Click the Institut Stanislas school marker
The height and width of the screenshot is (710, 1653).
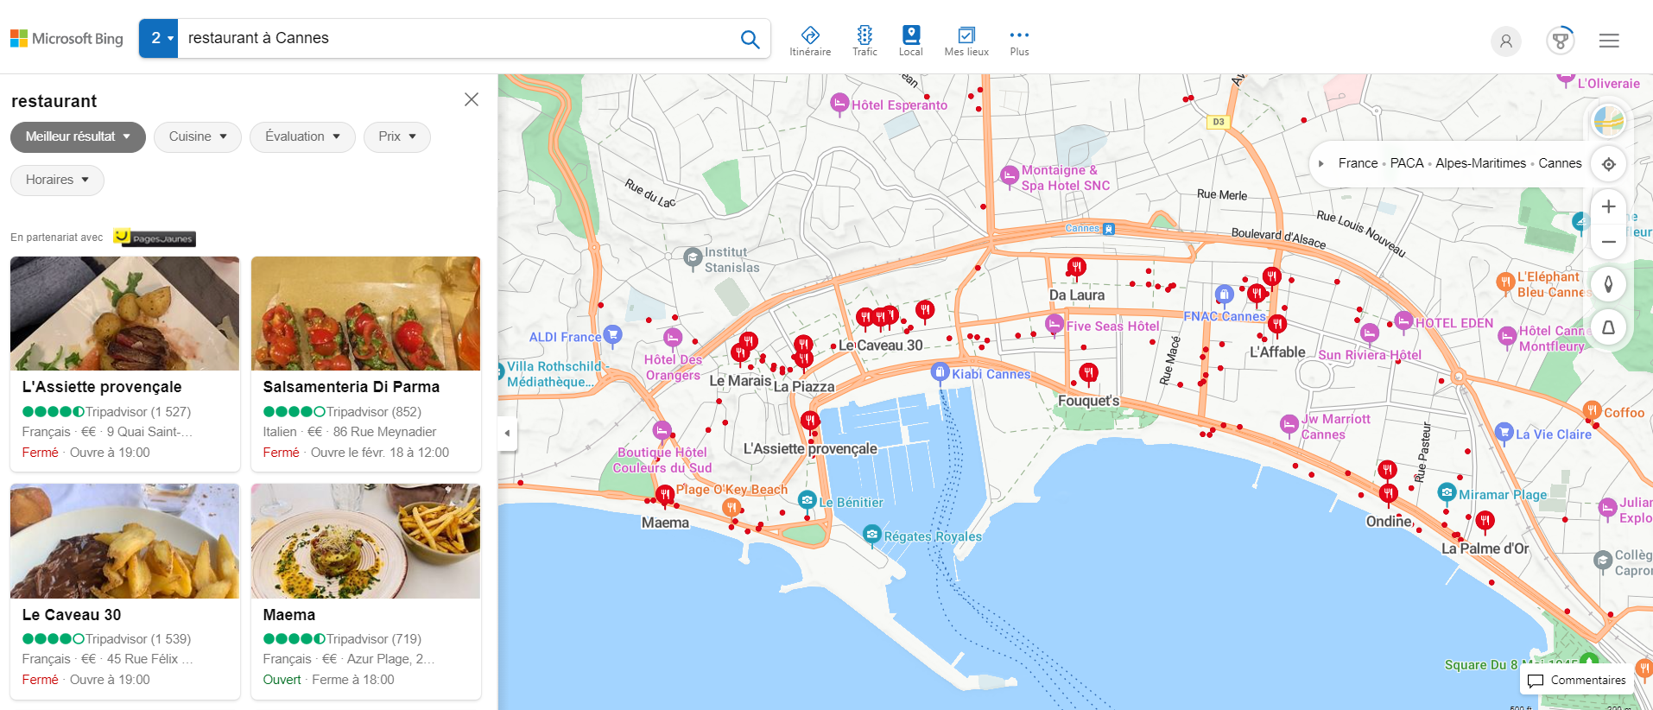tap(693, 257)
